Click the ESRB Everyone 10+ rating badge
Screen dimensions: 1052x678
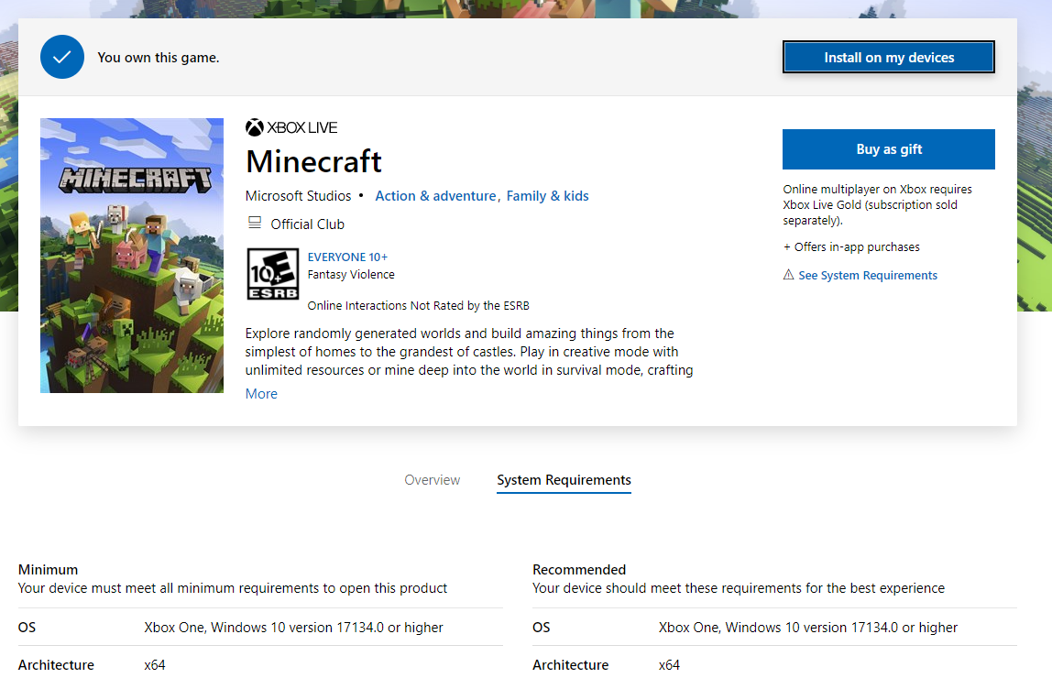(272, 274)
